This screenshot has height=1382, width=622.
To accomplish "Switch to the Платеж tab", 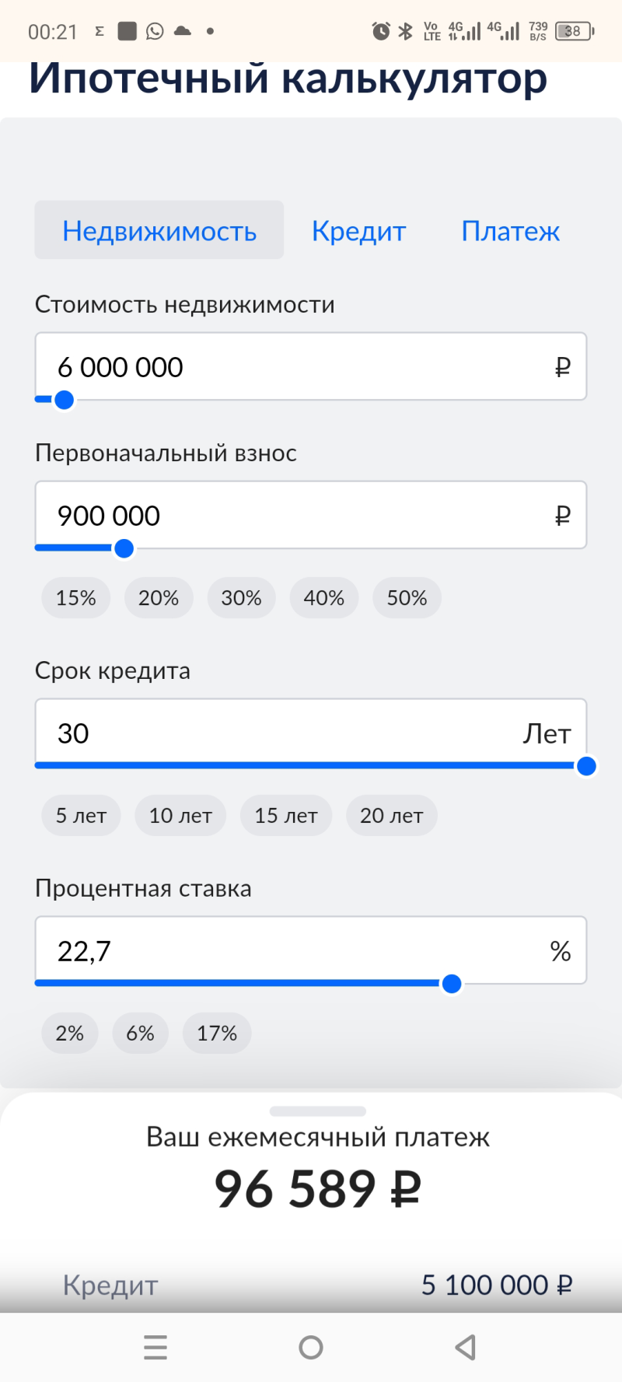I will click(510, 231).
